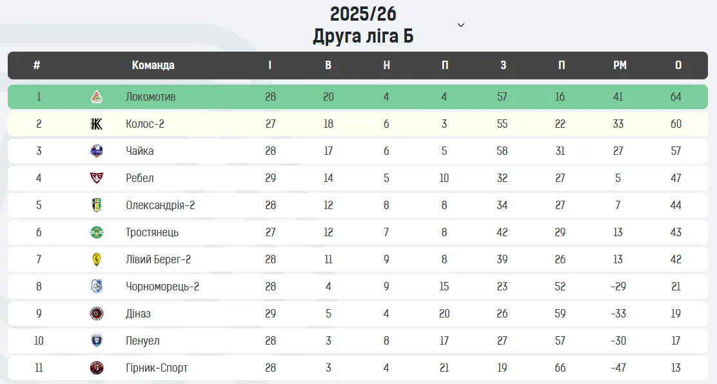
Task: Click the Чорноморець-2 team crest
Action: pyautogui.click(x=97, y=286)
